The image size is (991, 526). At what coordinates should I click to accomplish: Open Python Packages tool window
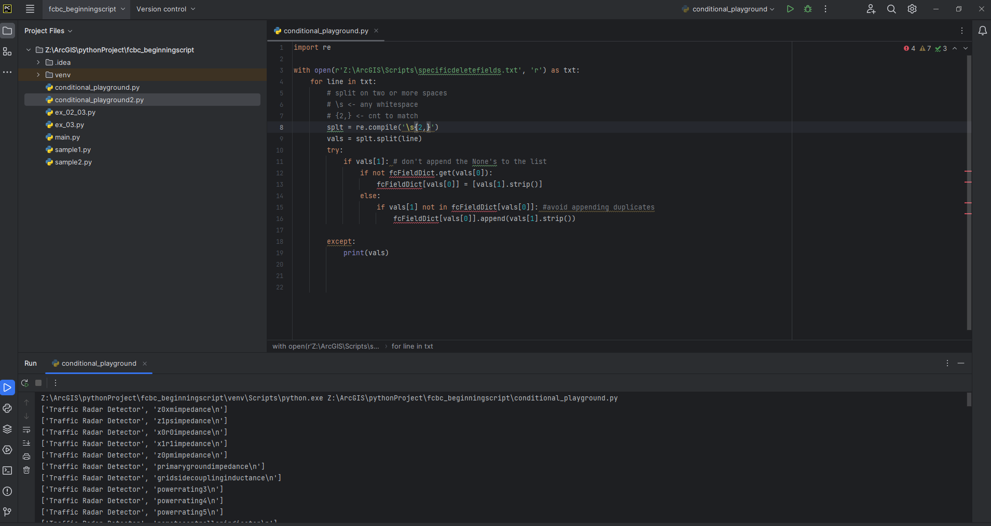point(7,429)
